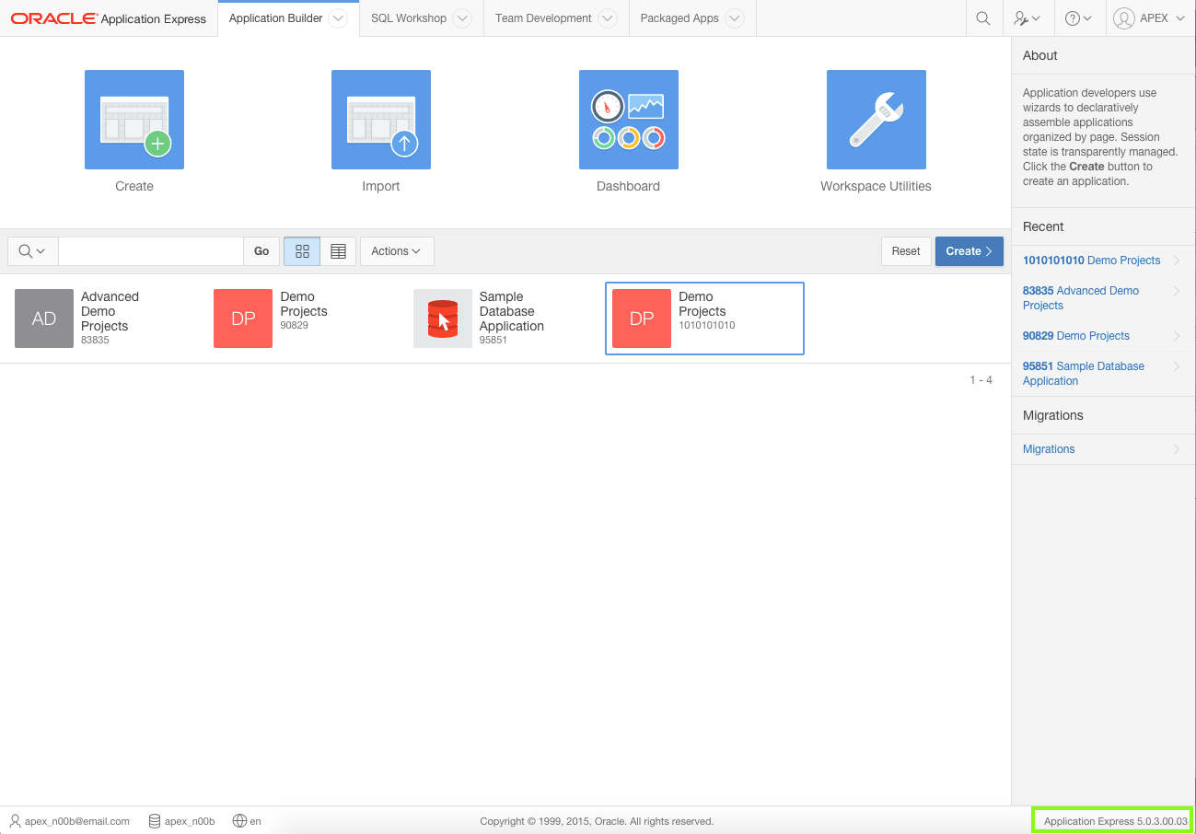Open the Help menu icon
This screenshot has height=834, width=1196.
pos(1078,18)
